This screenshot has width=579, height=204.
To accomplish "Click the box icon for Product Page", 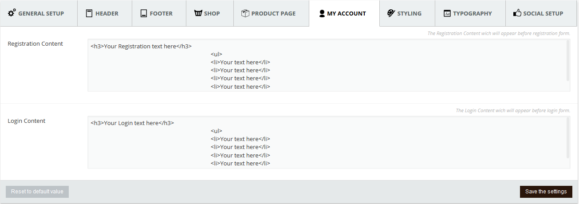I will (x=245, y=13).
